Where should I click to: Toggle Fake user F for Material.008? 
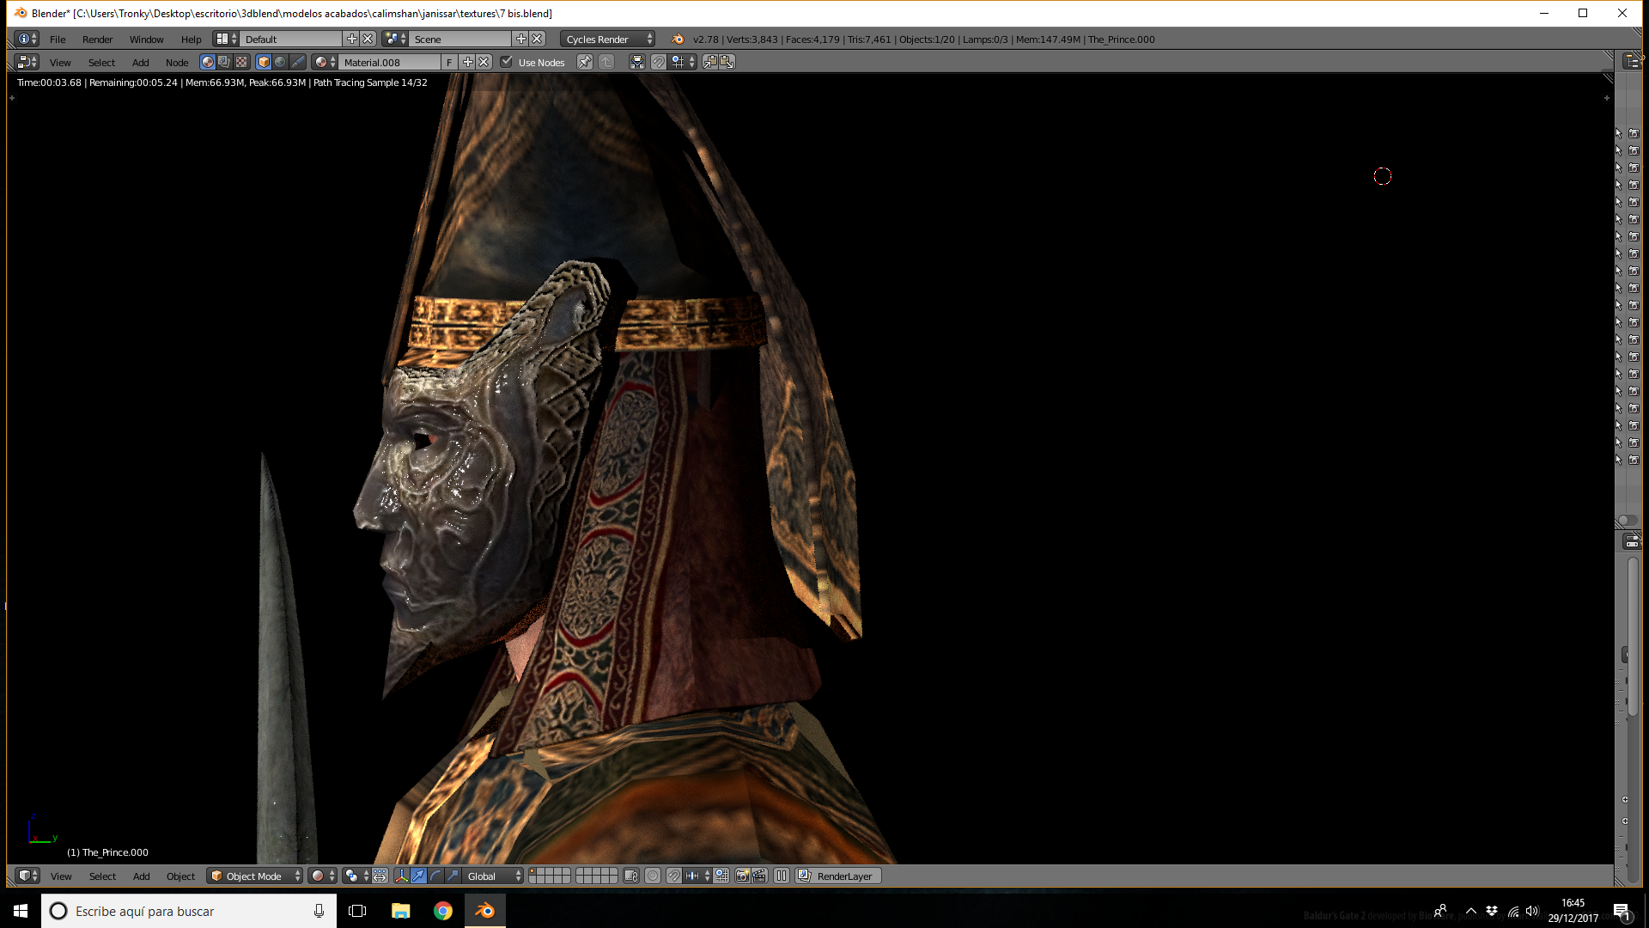pyautogui.click(x=449, y=62)
